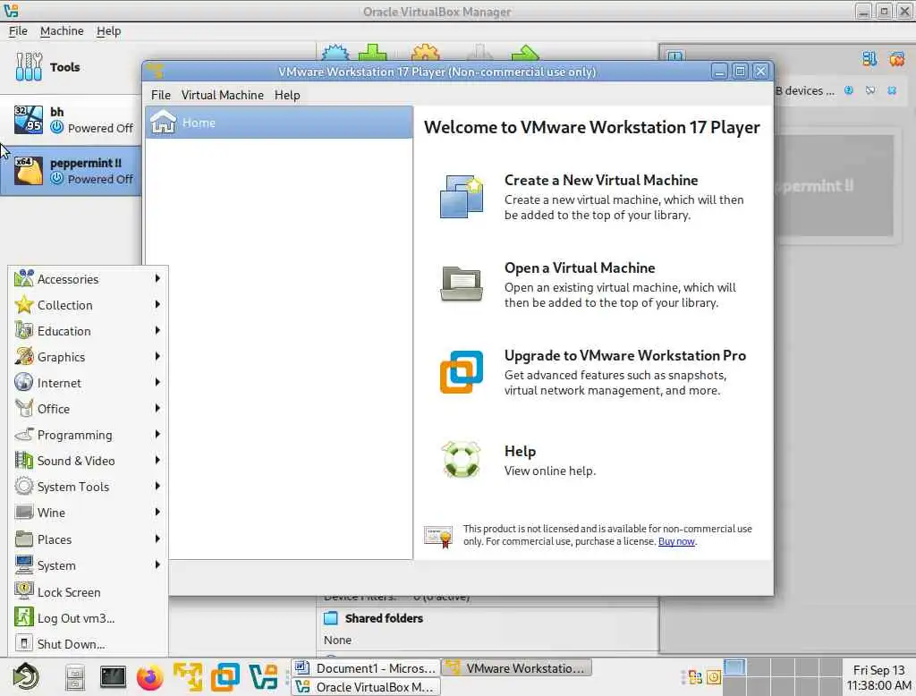Click the orange icon in VirtualBox top-right corner

click(x=896, y=58)
